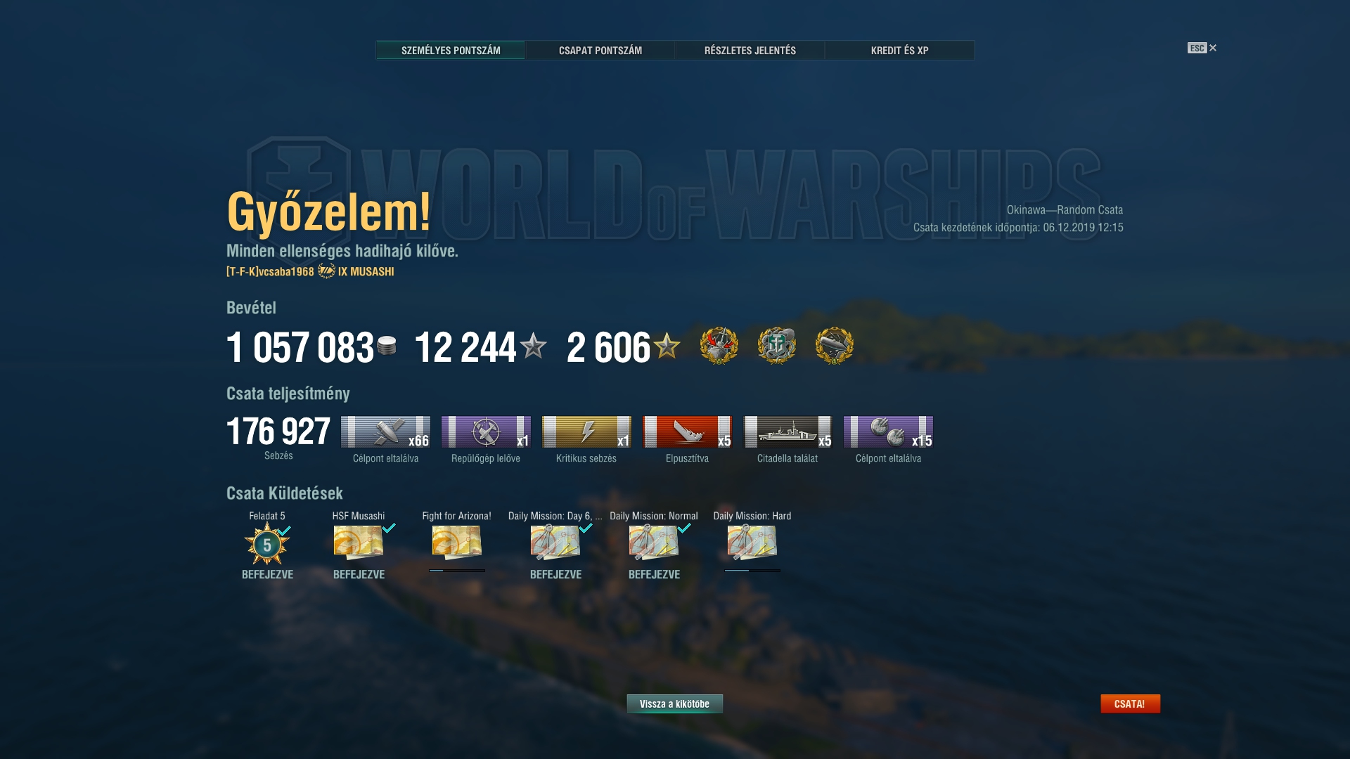Click the Daily Mission: Normal icon
Image resolution: width=1350 pixels, height=759 pixels.
coord(654,543)
